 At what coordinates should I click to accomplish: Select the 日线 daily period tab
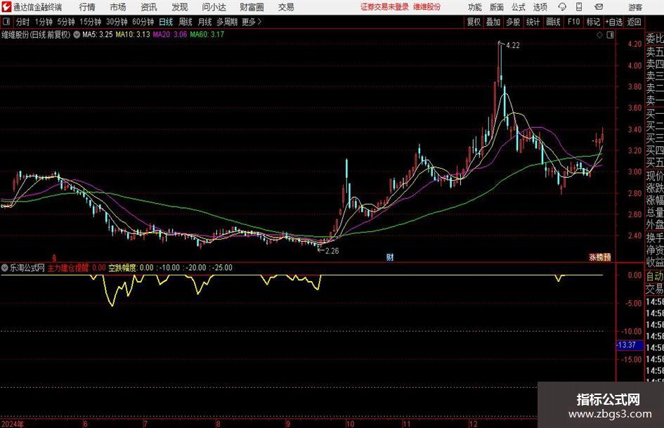tap(166, 22)
